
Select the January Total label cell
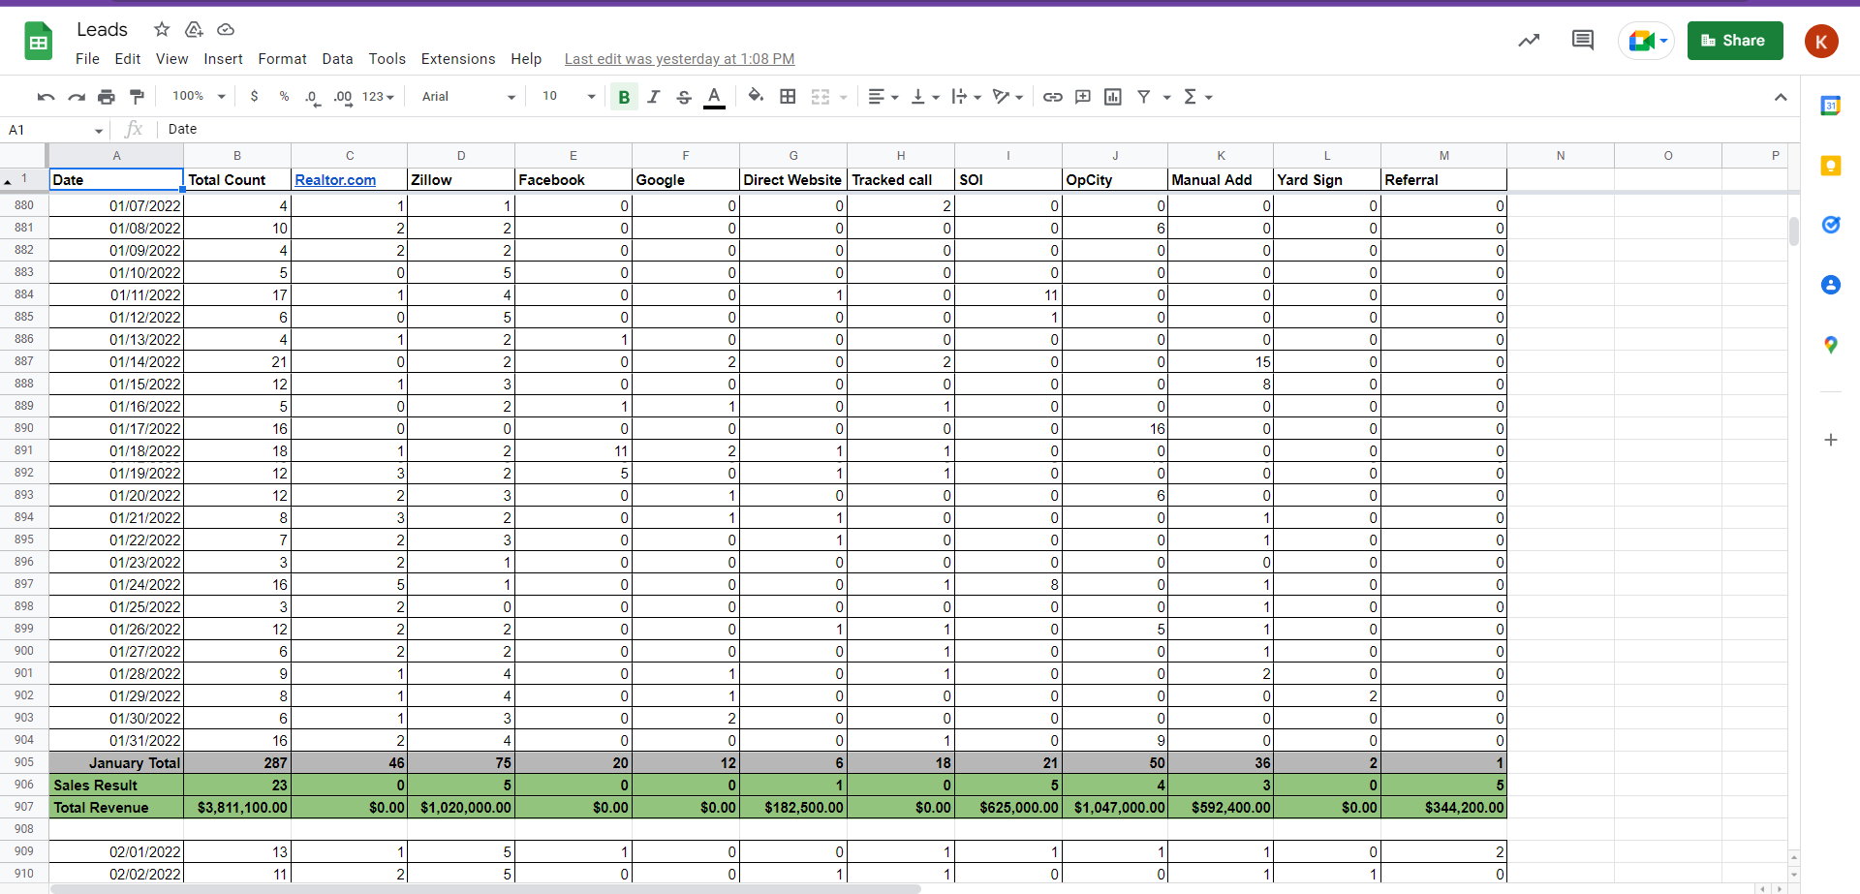(x=116, y=763)
